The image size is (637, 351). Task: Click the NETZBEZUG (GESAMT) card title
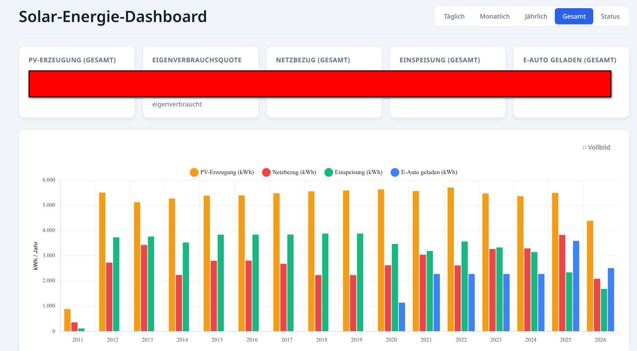pyautogui.click(x=313, y=60)
